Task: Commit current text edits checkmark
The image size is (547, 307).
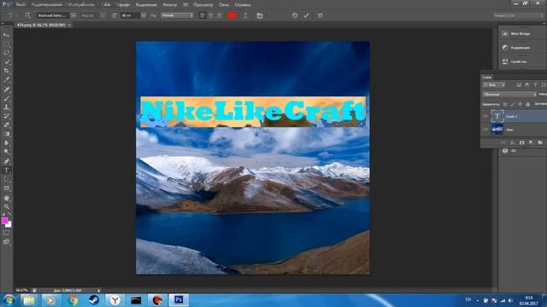Action: (306, 15)
